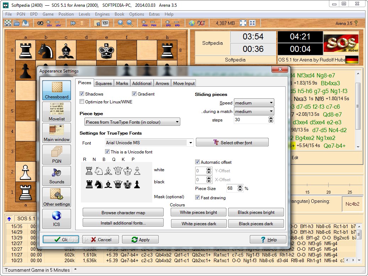Click the shrink window arrows icon
This screenshot has width=368, height=276.
click(252, 23)
